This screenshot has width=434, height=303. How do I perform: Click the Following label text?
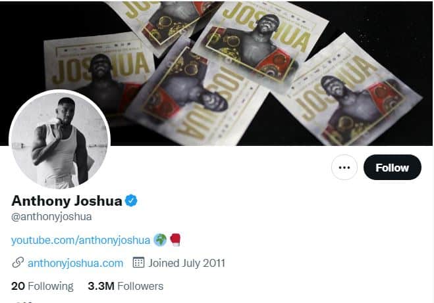(x=51, y=286)
